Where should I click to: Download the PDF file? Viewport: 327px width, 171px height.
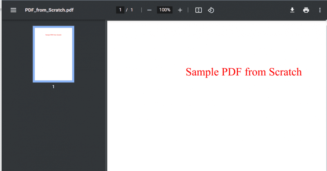pos(292,10)
